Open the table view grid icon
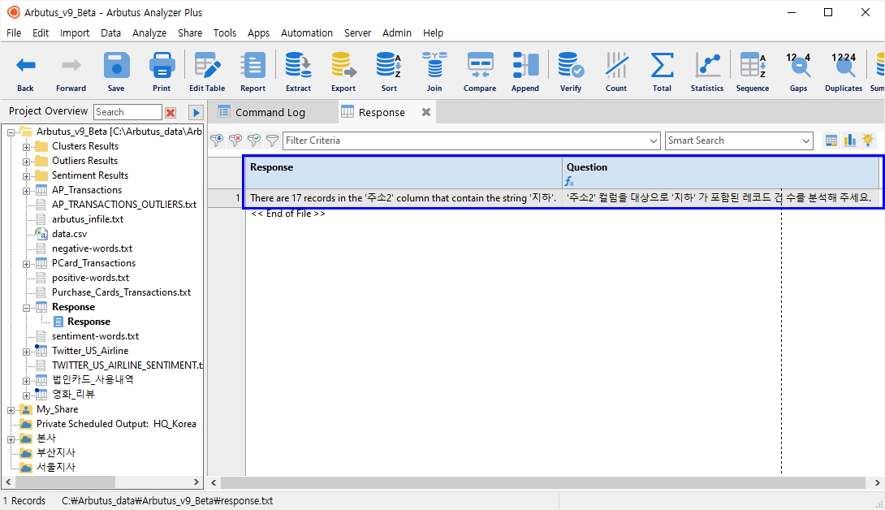The width and height of the screenshot is (885, 510). tap(831, 140)
